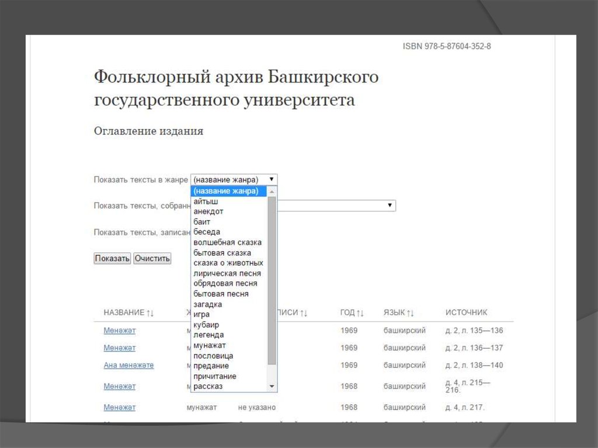Select загадка genre option
This screenshot has height=448, width=598.
click(208, 304)
